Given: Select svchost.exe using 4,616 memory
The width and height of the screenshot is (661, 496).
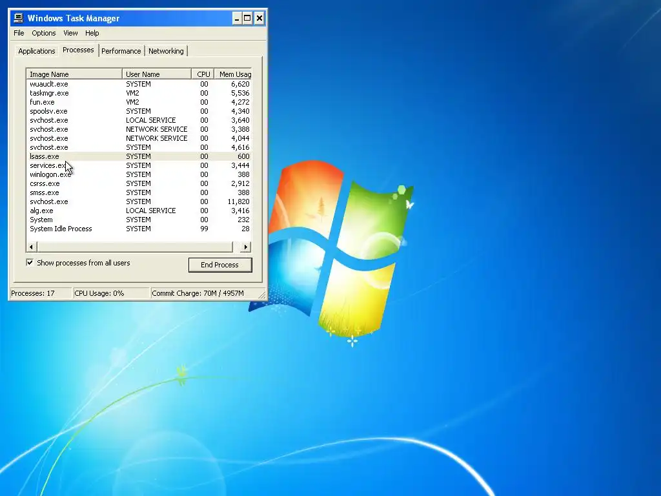Looking at the screenshot, I should point(139,147).
